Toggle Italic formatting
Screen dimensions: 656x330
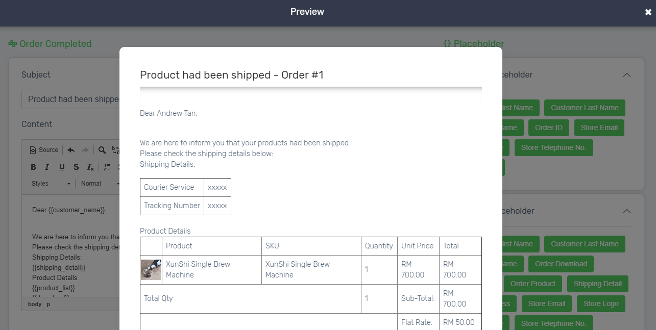click(47, 167)
